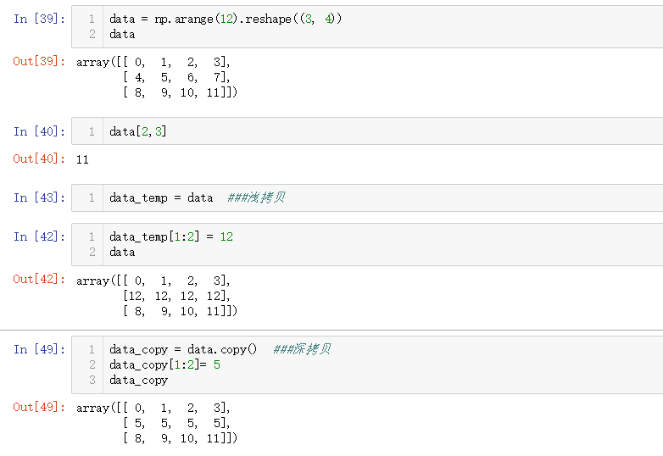Image resolution: width=663 pixels, height=456 pixels.
Task: Click the In [39] prompt label
Action: [x=39, y=19]
